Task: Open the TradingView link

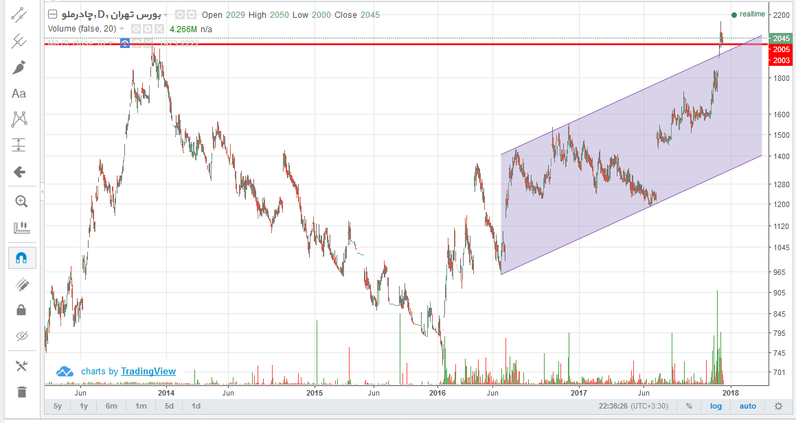Action: coord(148,371)
